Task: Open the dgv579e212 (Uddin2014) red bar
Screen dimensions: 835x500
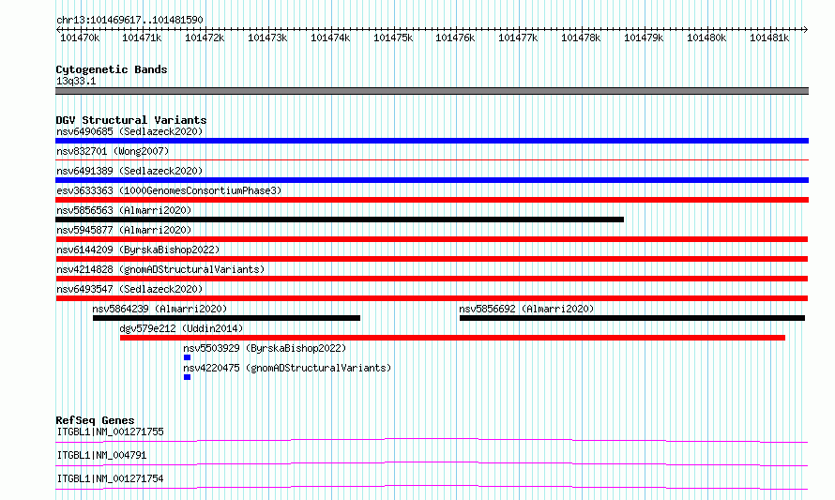Action: [452, 338]
